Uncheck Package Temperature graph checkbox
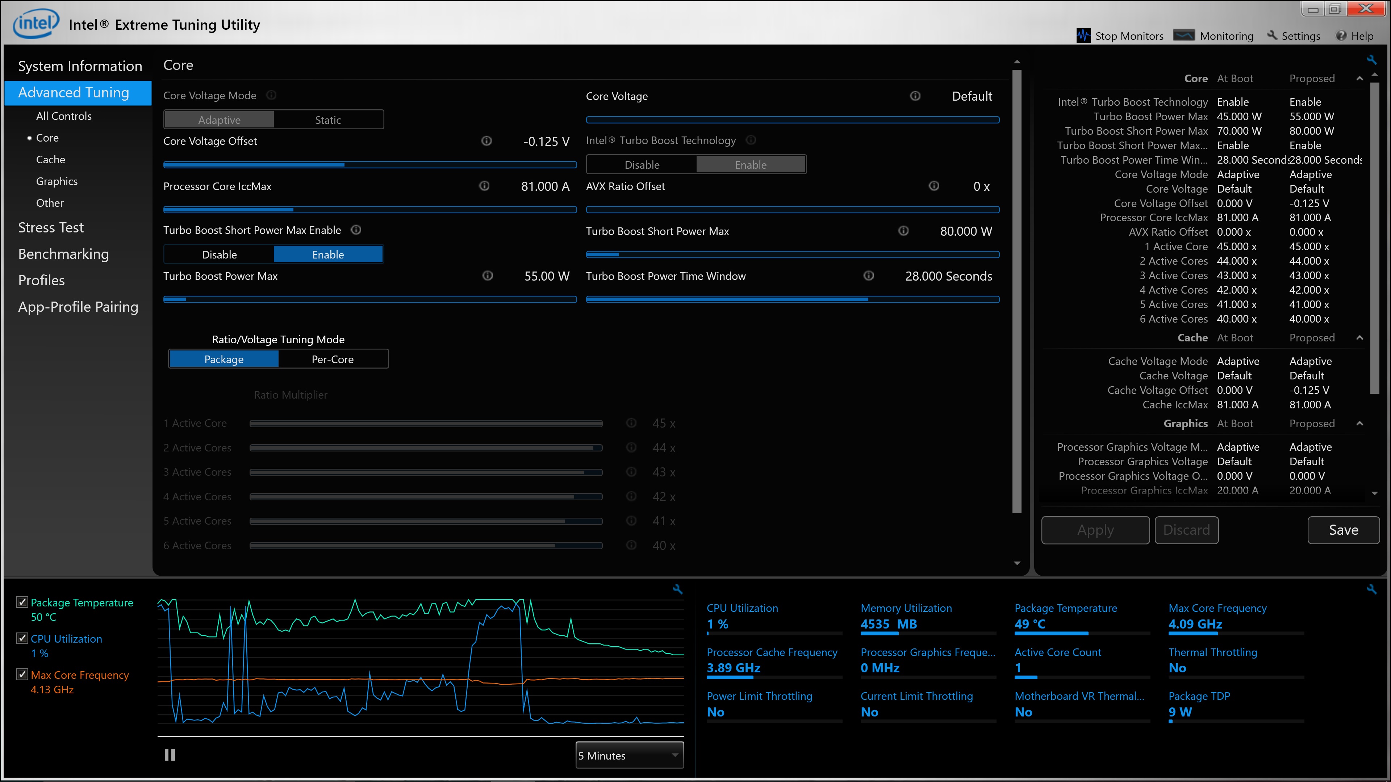Image resolution: width=1391 pixels, height=782 pixels. tap(22, 602)
